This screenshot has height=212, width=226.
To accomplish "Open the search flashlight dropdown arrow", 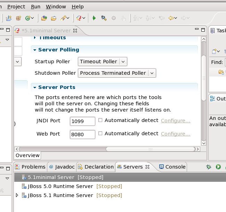I will point(68,18).
